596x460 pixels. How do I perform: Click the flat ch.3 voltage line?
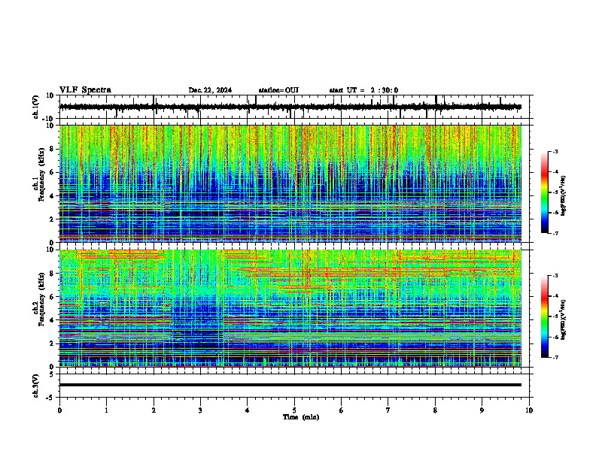[290, 385]
